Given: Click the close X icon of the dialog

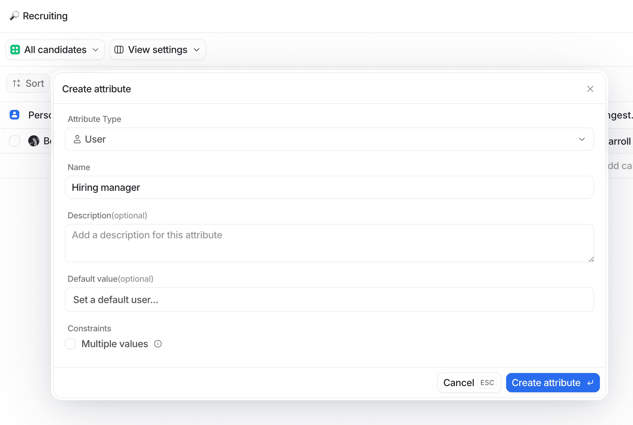Looking at the screenshot, I should point(590,89).
